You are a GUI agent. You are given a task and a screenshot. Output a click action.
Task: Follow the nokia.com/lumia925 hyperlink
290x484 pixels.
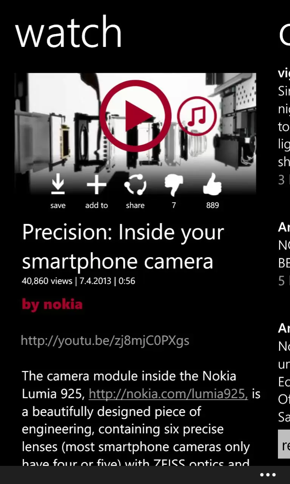168,394
